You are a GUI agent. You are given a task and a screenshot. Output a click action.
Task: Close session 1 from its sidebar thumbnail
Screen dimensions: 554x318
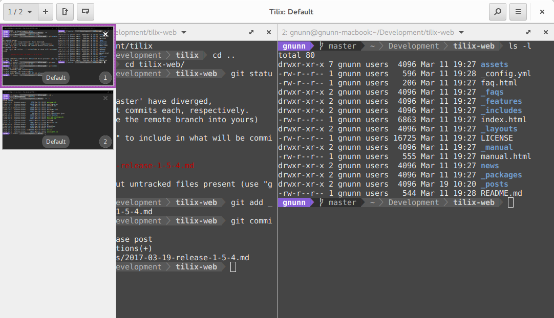[105, 34]
